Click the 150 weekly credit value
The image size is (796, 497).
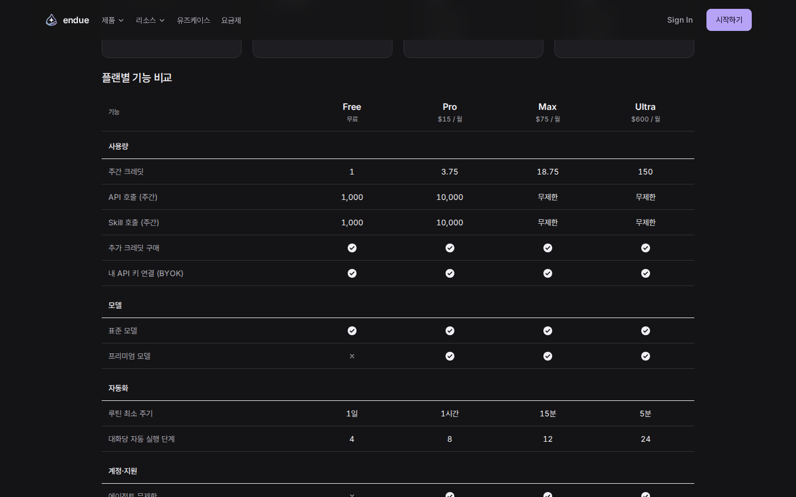pos(646,172)
